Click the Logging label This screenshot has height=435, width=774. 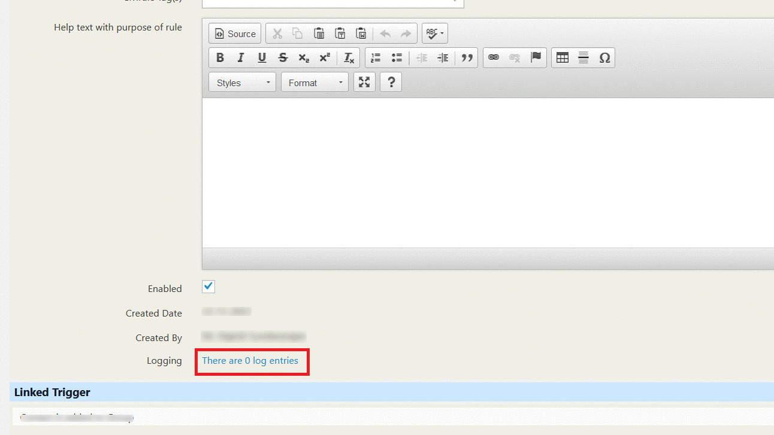coord(165,361)
